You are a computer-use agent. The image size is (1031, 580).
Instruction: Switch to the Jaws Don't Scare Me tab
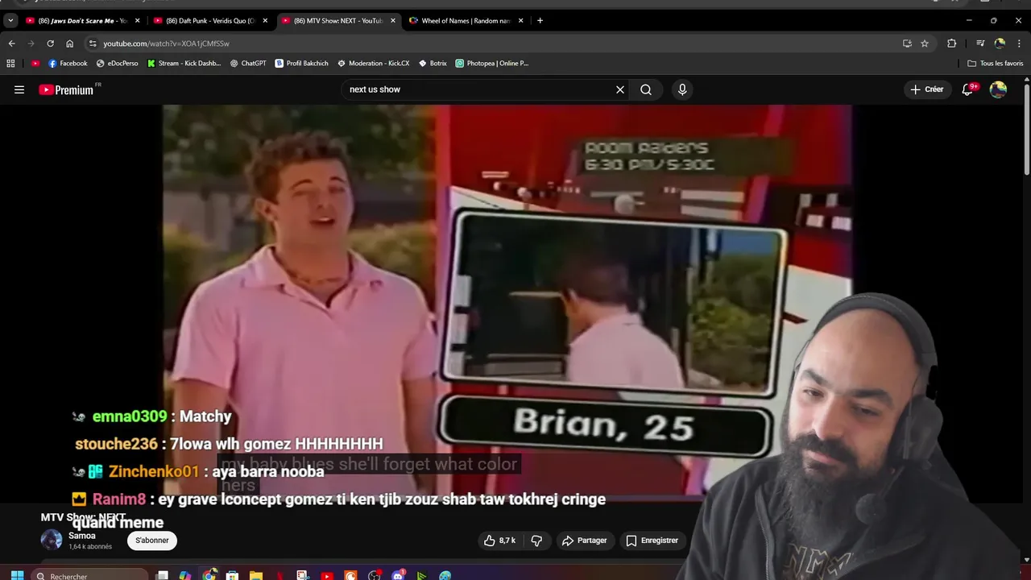(x=82, y=21)
